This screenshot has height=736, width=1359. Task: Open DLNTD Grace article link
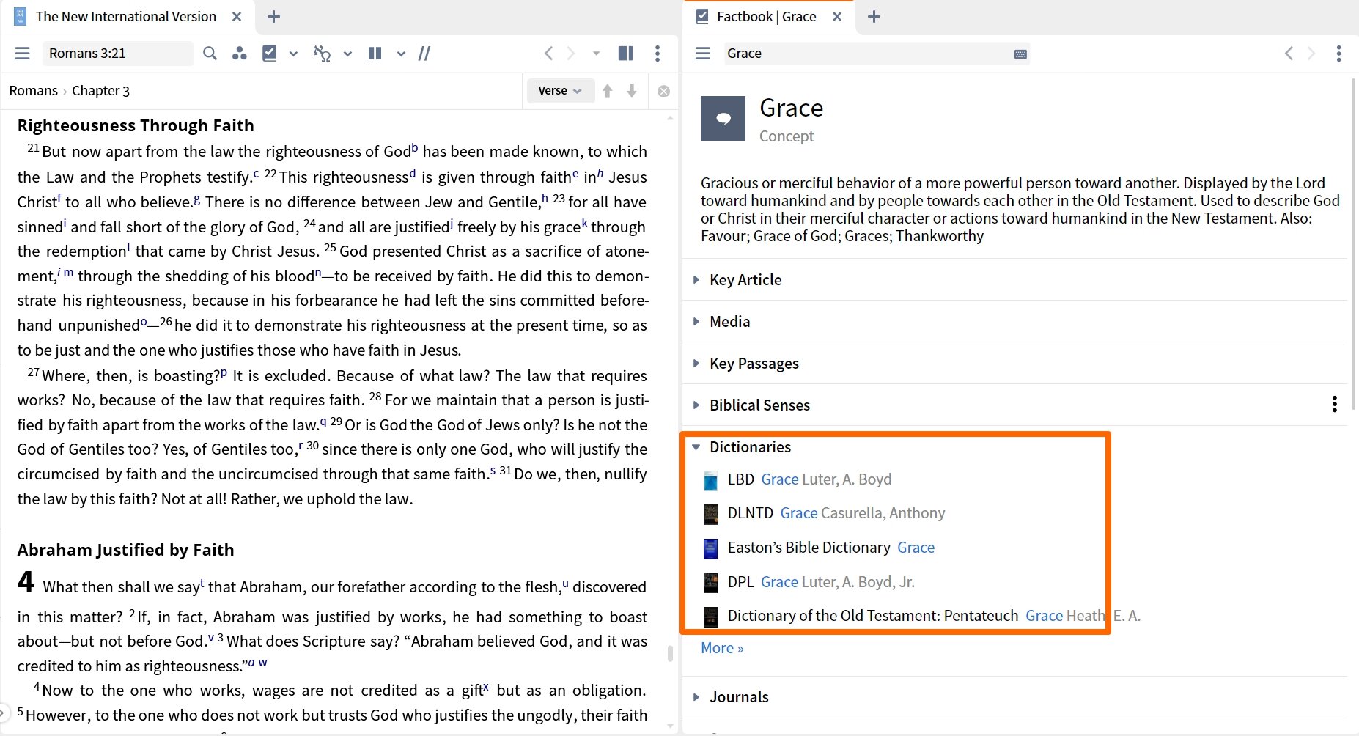(799, 513)
